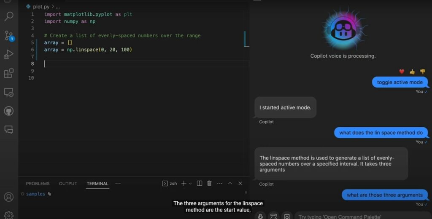Switch to the PROBLEMS tab

click(x=38, y=184)
